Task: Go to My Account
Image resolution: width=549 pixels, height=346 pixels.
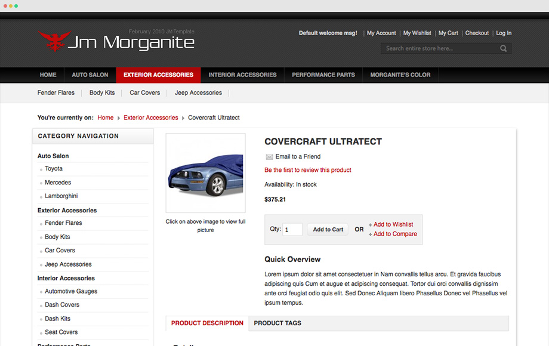Action: [381, 33]
